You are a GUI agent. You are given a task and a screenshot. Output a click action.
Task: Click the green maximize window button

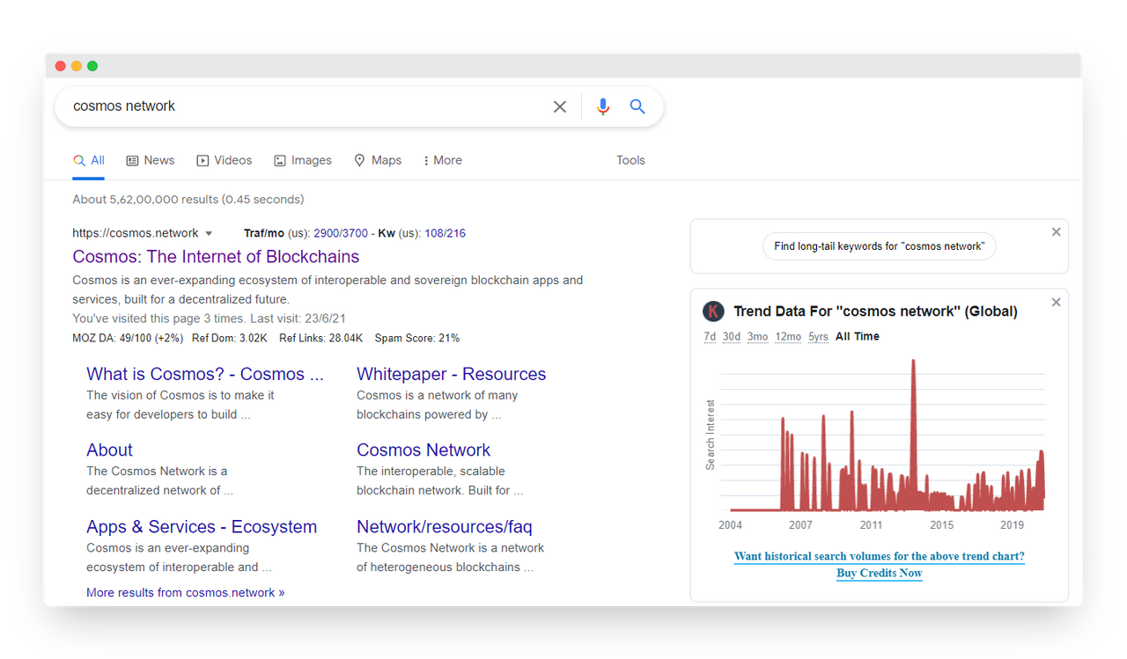click(92, 66)
